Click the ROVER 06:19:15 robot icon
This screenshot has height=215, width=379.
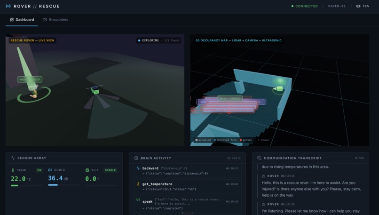(x=264, y=176)
